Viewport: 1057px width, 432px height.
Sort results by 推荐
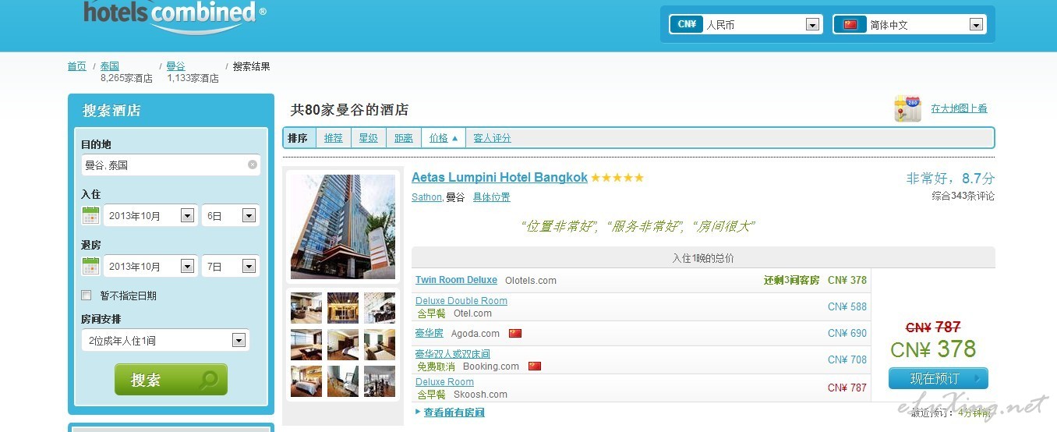pos(334,138)
